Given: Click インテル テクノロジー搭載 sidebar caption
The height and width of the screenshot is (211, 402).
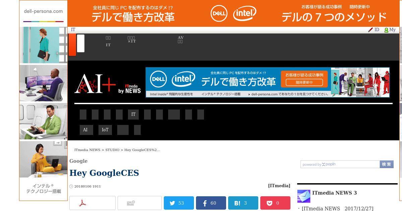Looking at the screenshot, I should click(44, 189).
